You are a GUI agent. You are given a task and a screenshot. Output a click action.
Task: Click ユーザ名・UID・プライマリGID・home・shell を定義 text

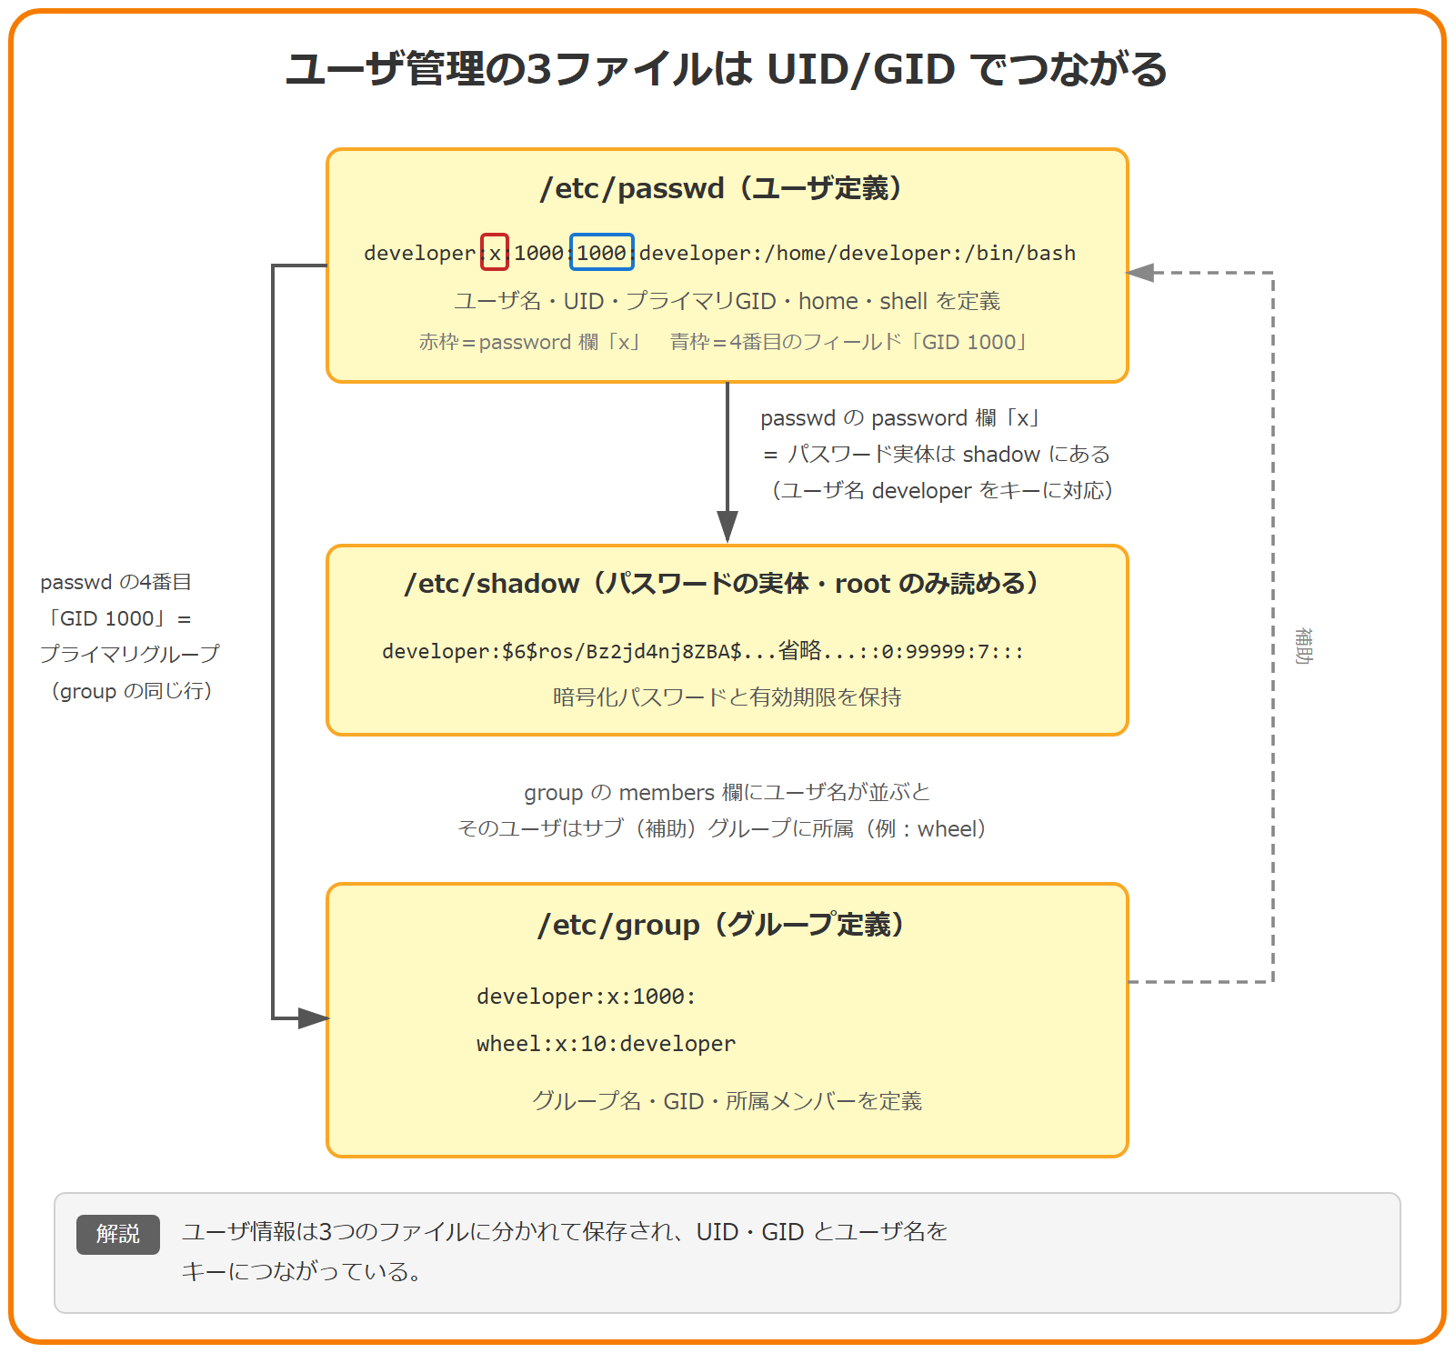(x=727, y=301)
